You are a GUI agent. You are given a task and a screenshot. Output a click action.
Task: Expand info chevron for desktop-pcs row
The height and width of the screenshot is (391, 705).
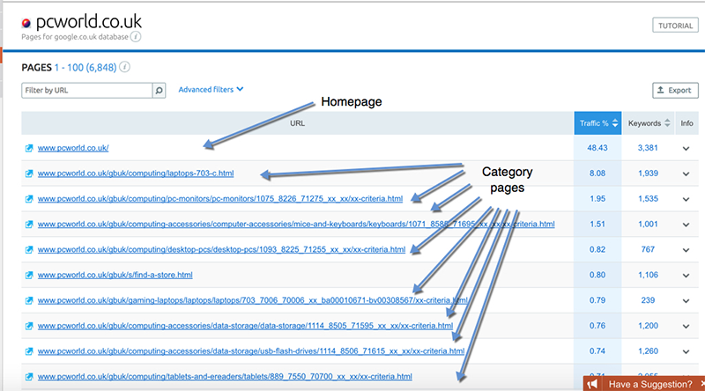click(686, 250)
